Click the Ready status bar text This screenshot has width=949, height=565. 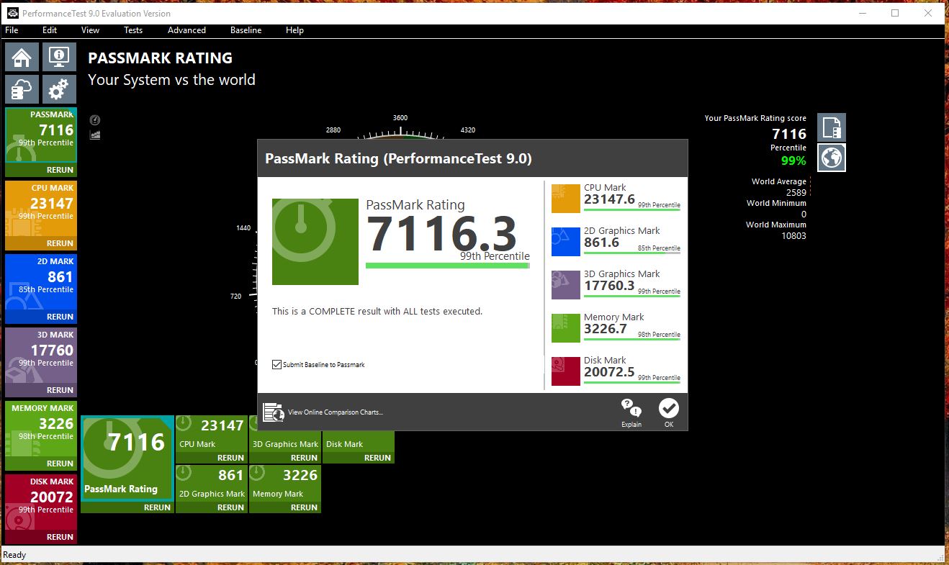coord(14,555)
